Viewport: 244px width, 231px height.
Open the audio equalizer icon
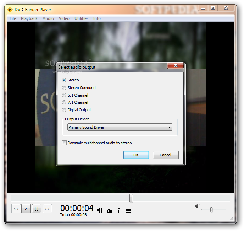[x=100, y=211]
